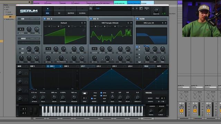Click the LFO RATE knob
This screenshot has height=124, width=221.
(x=112, y=97)
